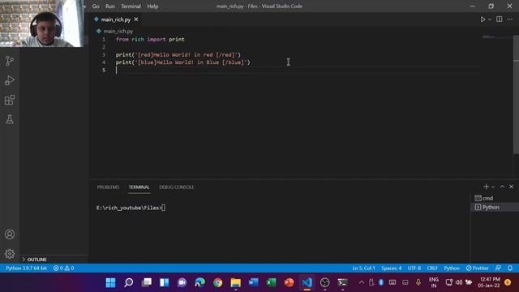
Task: Open Chat app from taskbar
Action: point(182,282)
